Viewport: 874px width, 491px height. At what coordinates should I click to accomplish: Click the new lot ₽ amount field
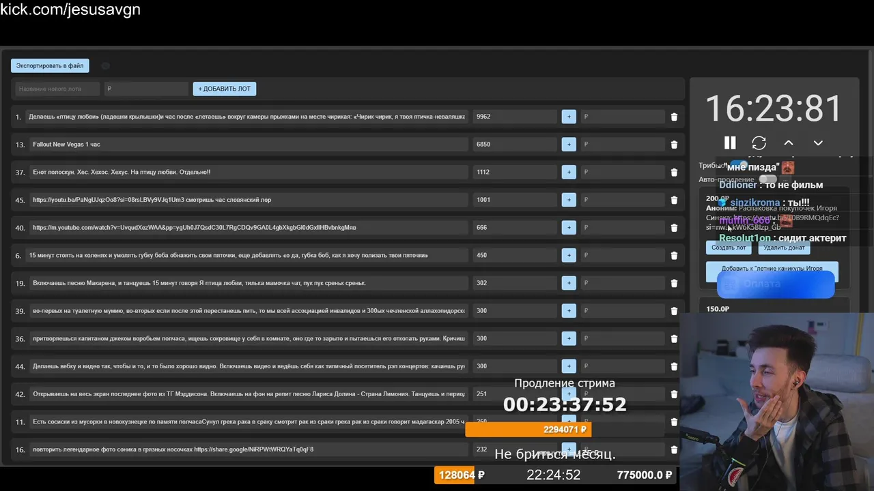click(146, 89)
